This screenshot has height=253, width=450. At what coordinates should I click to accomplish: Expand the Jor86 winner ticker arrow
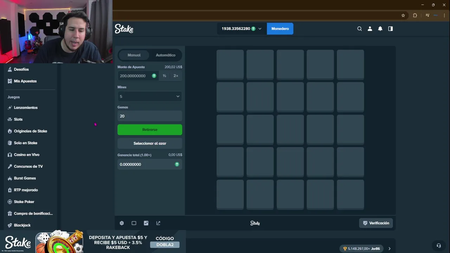tap(389, 249)
